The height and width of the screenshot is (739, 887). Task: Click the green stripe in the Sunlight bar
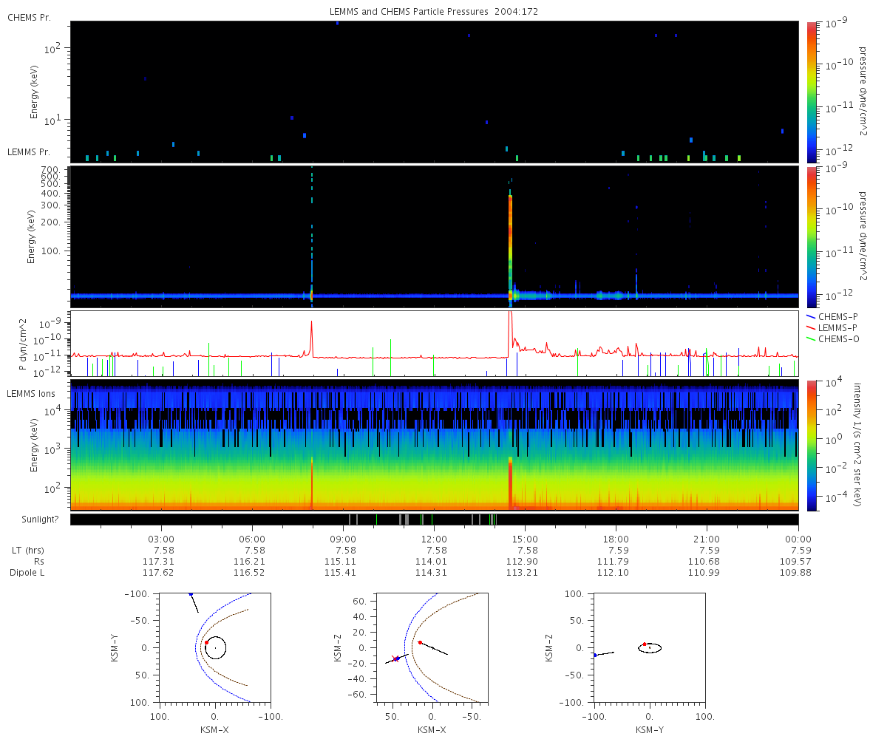point(432,520)
